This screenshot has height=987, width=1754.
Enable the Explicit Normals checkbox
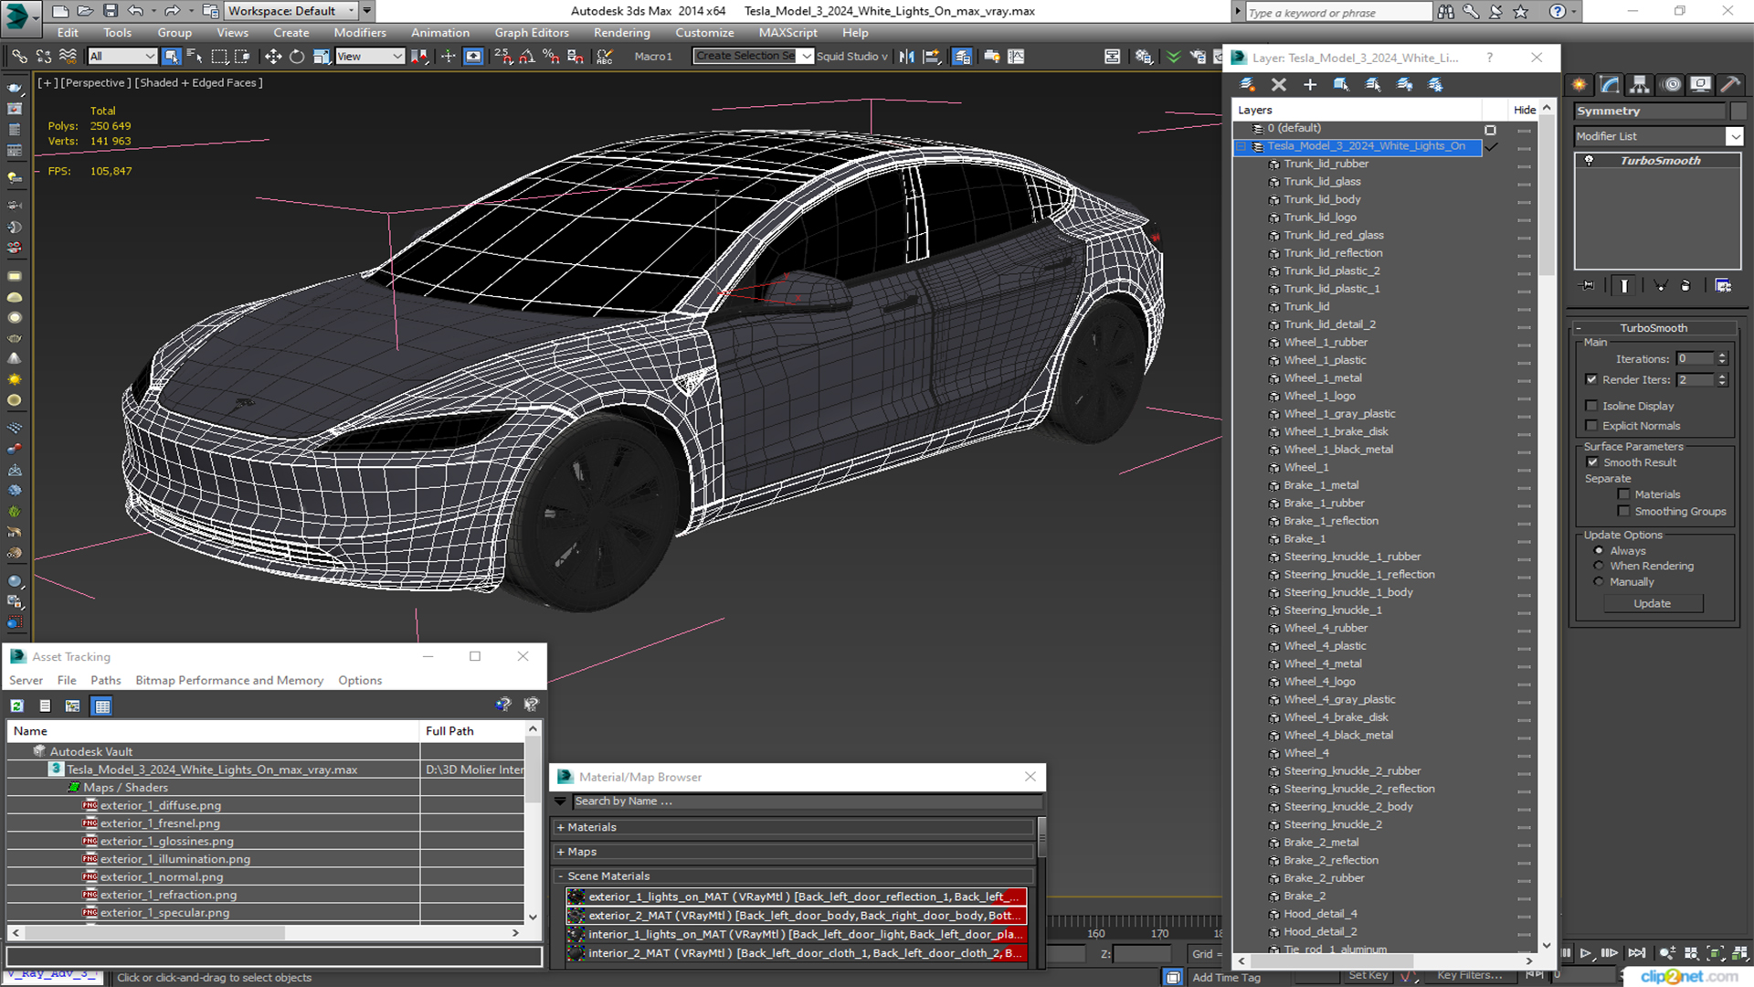pyautogui.click(x=1591, y=426)
